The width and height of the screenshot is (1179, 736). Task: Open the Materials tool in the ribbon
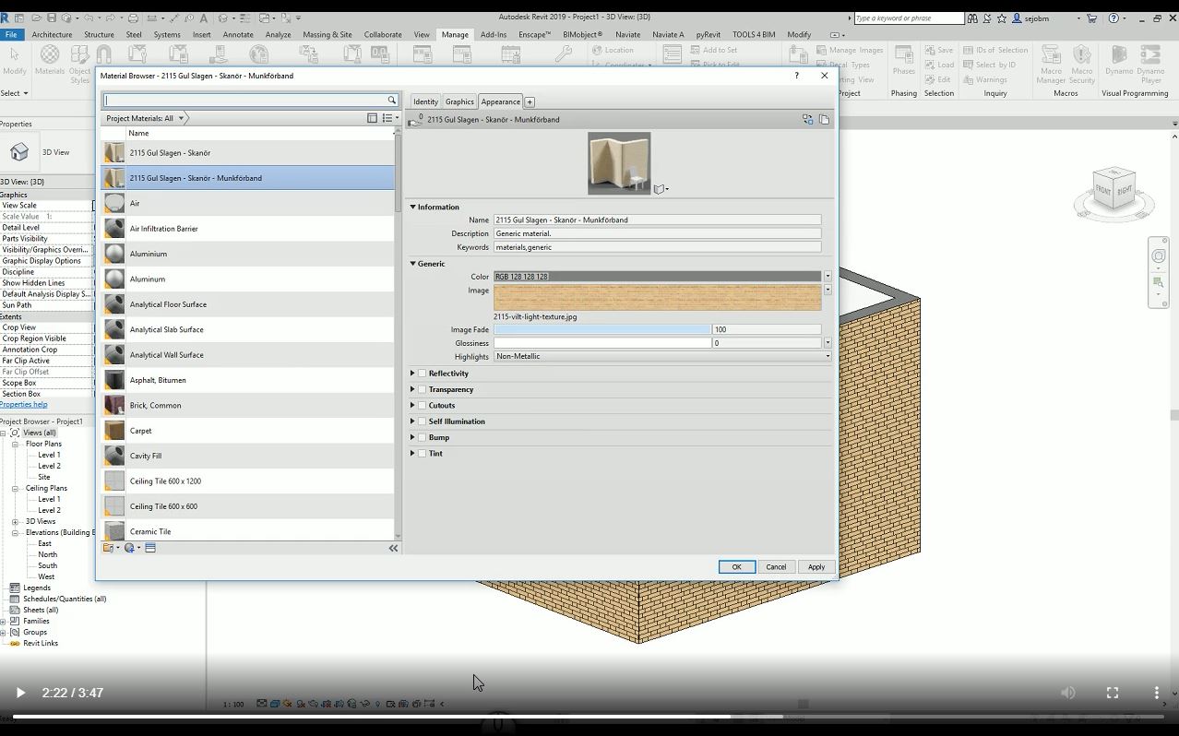click(50, 62)
